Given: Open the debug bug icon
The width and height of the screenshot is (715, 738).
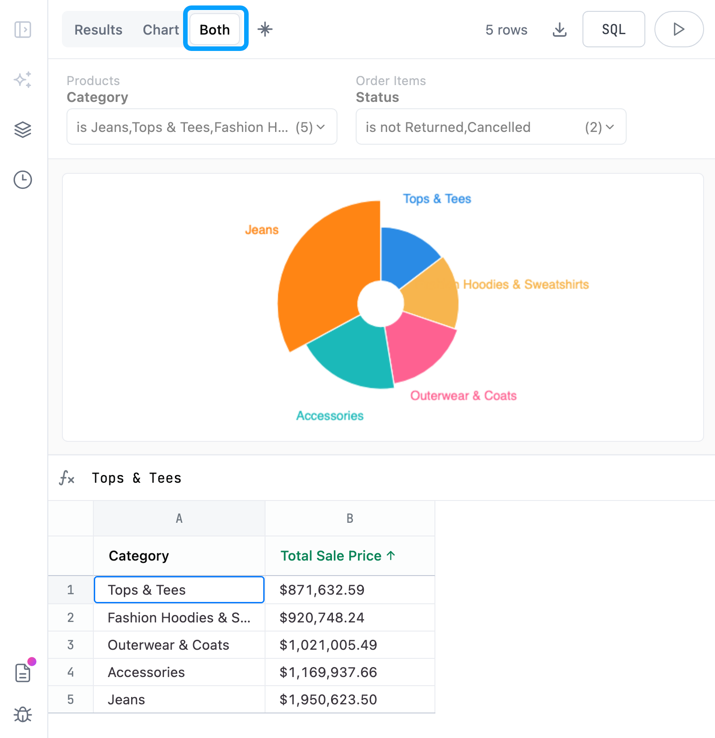Looking at the screenshot, I should (x=23, y=714).
